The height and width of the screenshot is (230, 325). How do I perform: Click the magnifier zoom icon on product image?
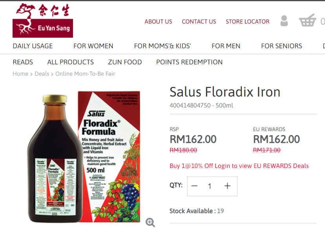pyautogui.click(x=150, y=223)
